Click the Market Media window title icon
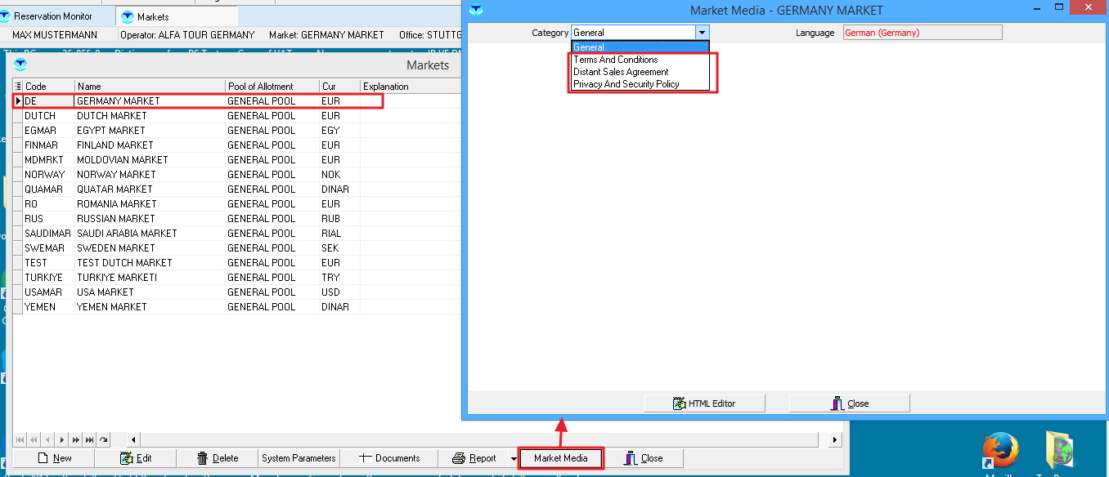The width and height of the screenshot is (1109, 477). pos(477,10)
